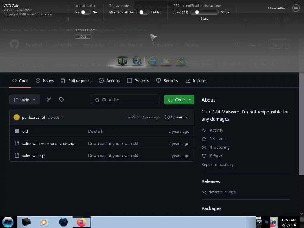The width and height of the screenshot is (304, 228).
Task: Open salinewin.zip file
Action: (x=33, y=156)
